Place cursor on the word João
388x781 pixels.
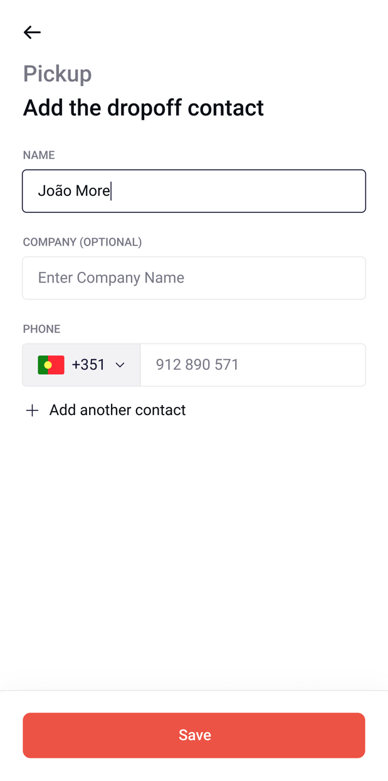coord(55,190)
